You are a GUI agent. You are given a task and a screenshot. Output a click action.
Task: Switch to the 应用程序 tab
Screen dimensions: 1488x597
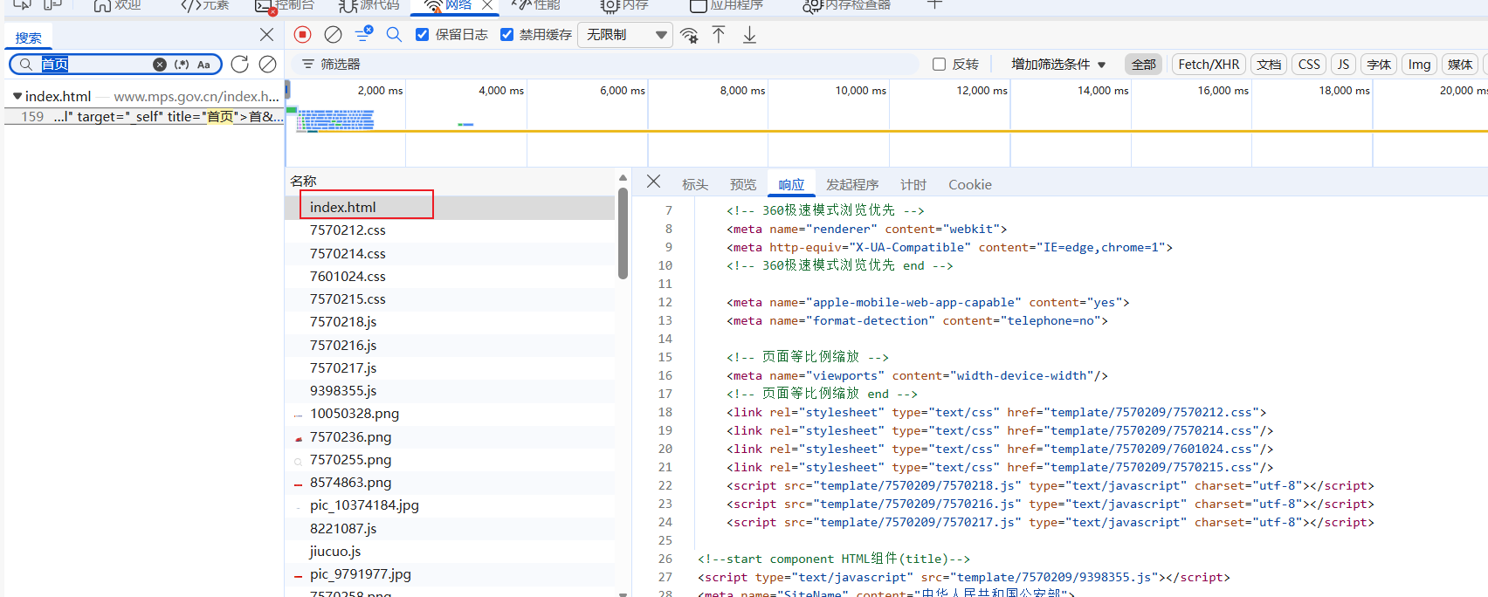[727, 5]
